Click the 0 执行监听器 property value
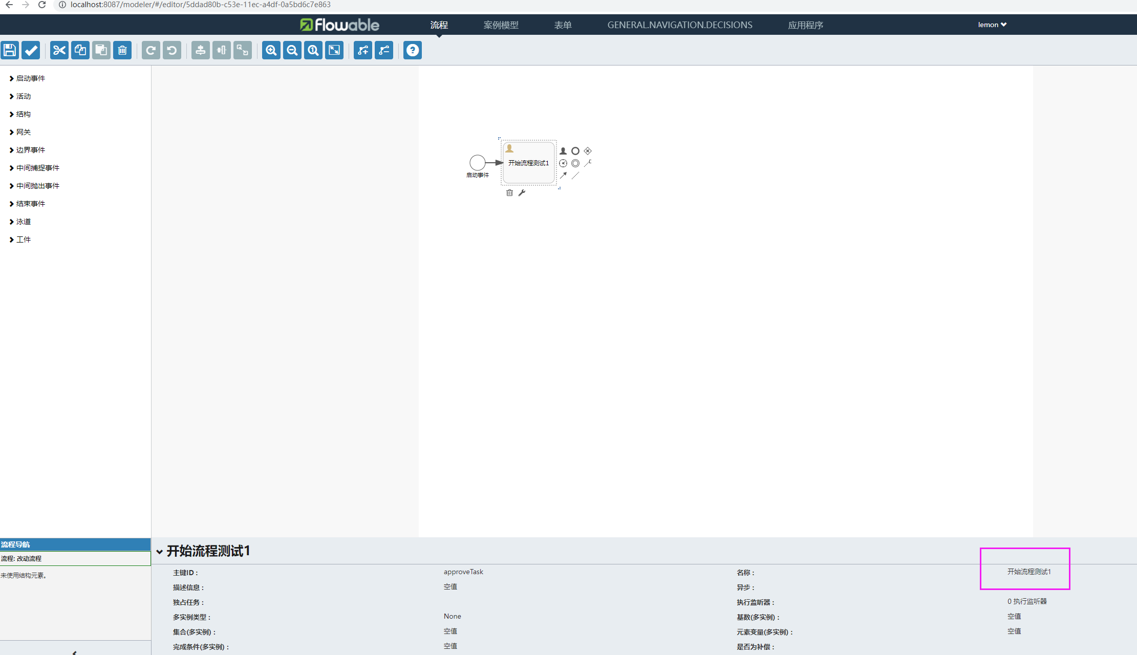The height and width of the screenshot is (655, 1137). (1026, 601)
